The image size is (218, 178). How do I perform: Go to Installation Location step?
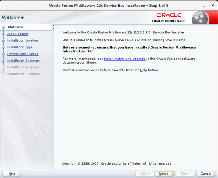23,40
